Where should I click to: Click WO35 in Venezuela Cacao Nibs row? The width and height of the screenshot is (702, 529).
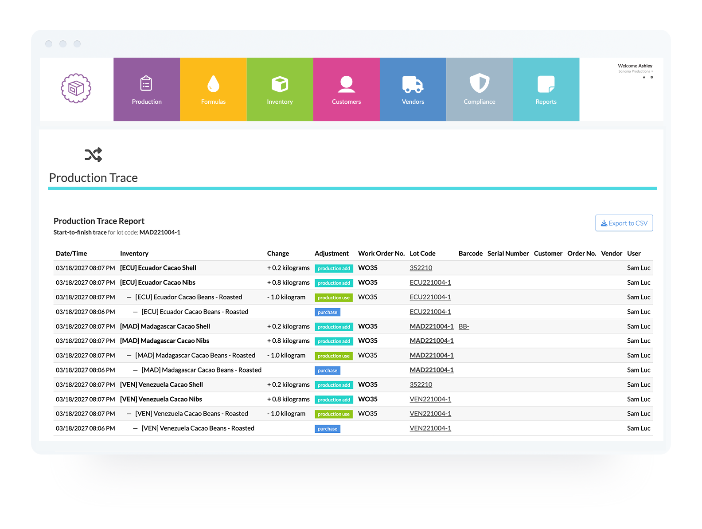pyautogui.click(x=368, y=399)
